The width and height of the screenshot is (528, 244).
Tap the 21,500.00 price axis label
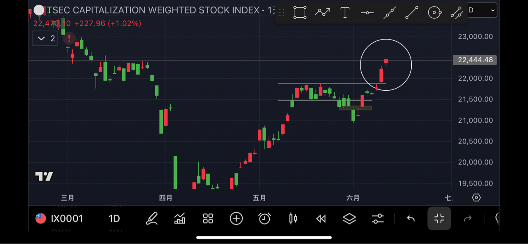(476, 99)
